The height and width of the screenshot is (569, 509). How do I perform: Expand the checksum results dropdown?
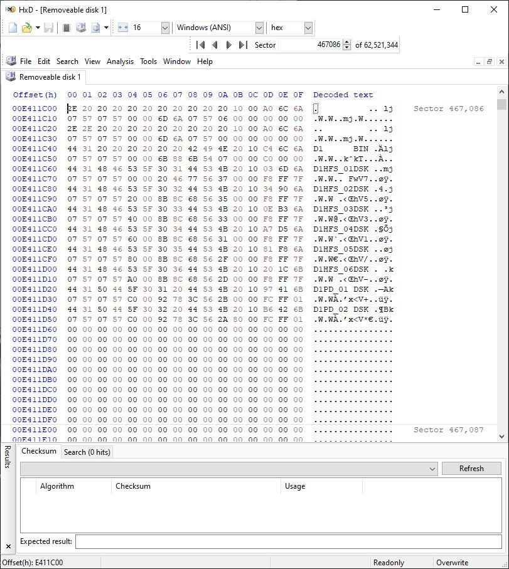[431, 469]
